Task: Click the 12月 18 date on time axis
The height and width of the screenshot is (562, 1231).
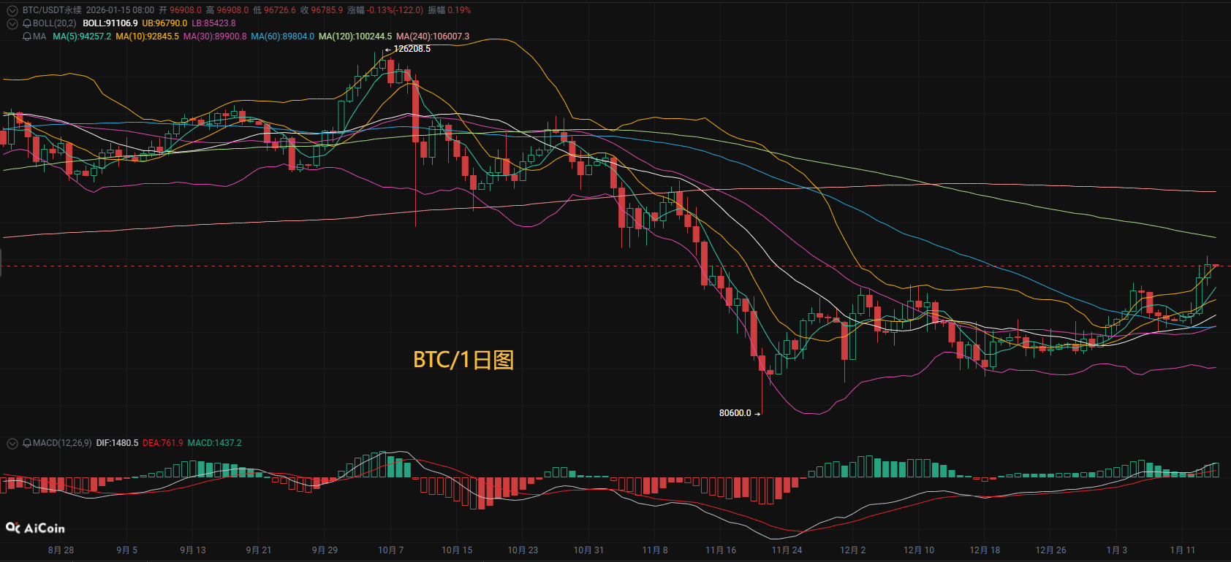Action: (985, 550)
